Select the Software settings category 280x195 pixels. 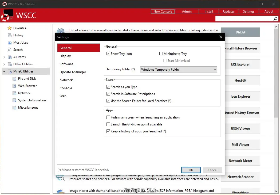[x=78, y=64]
